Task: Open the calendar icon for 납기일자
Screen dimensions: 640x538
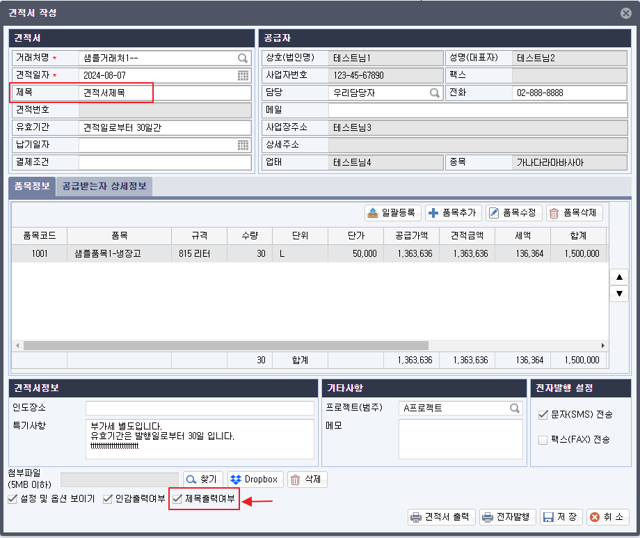Action: click(x=243, y=145)
